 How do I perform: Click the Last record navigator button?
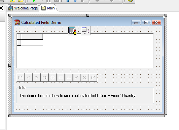45,77
